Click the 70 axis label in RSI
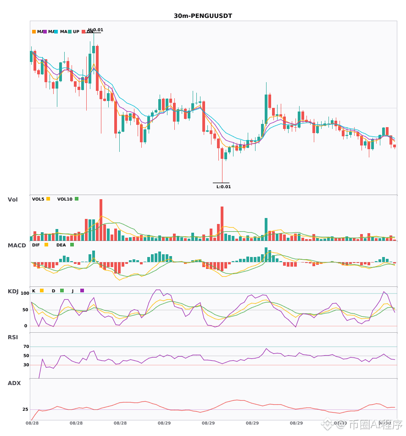 click(x=26, y=347)
